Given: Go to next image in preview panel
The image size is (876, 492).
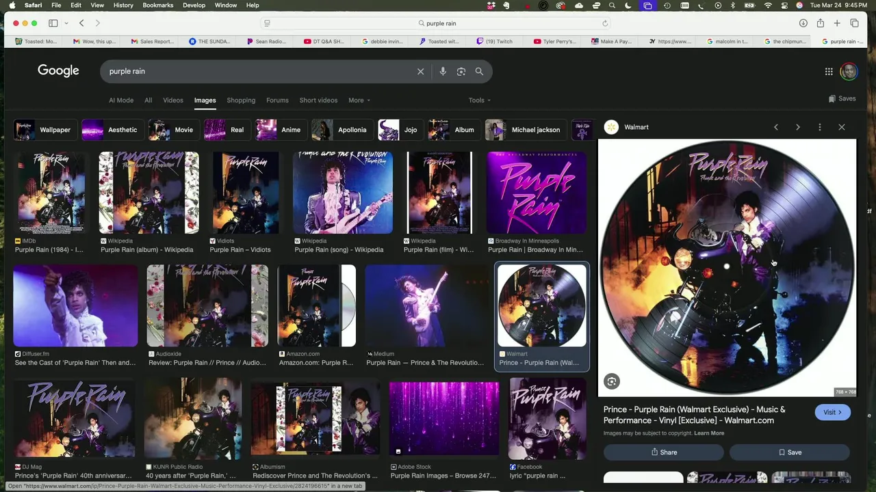Looking at the screenshot, I should pos(798,127).
